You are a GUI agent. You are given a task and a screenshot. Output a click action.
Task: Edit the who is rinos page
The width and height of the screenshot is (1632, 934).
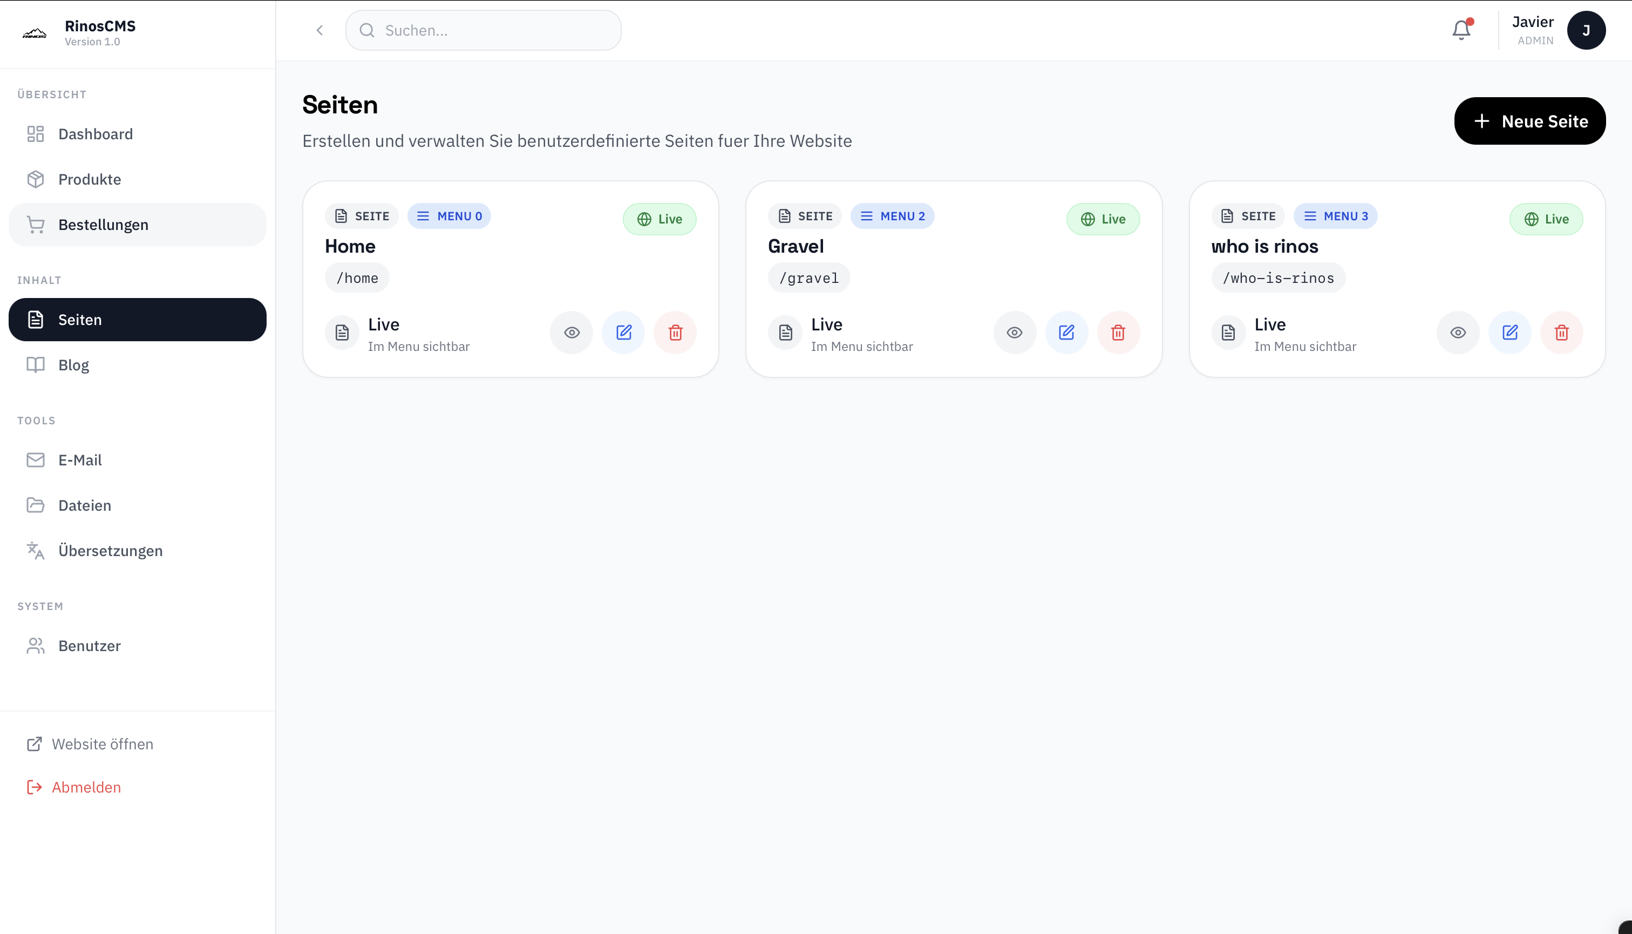[1510, 332]
